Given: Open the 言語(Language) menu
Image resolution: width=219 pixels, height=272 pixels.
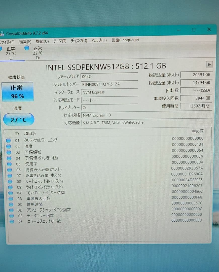Looking at the screenshot, I should click(125, 40).
